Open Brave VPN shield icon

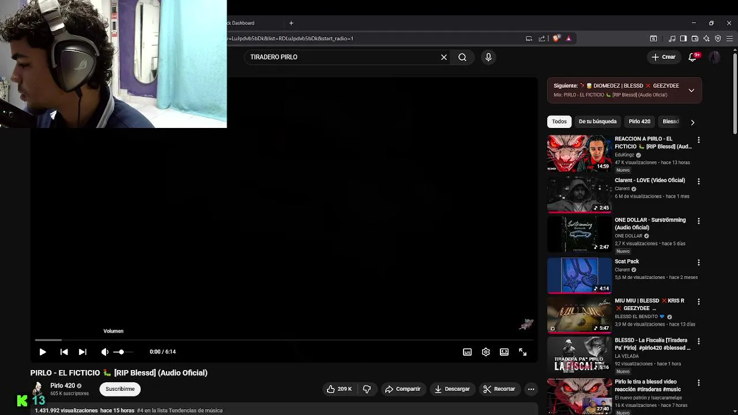click(x=718, y=39)
